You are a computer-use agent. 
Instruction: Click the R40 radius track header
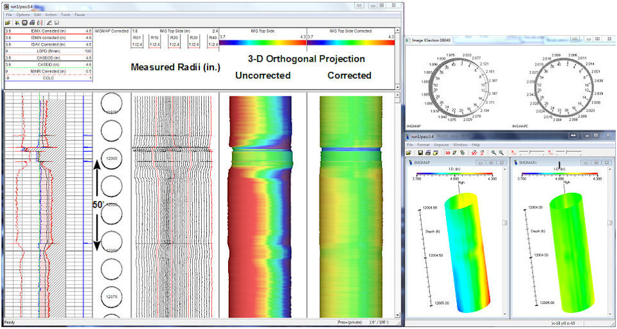pos(213,41)
